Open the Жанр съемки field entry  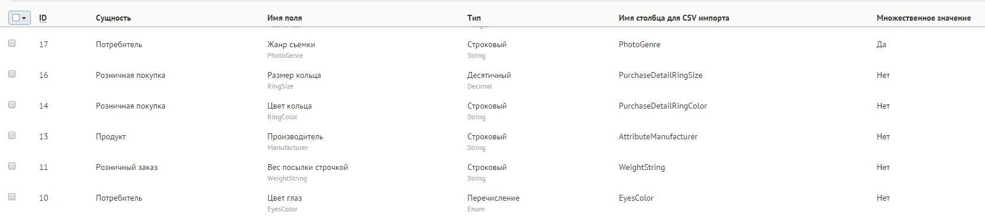pyautogui.click(x=291, y=44)
